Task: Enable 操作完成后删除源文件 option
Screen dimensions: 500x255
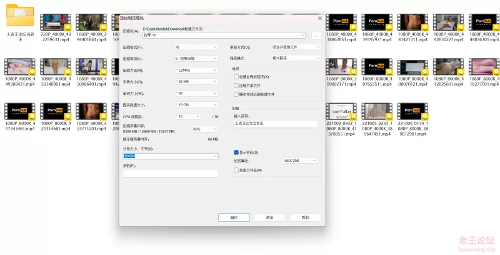Action: tap(236, 94)
